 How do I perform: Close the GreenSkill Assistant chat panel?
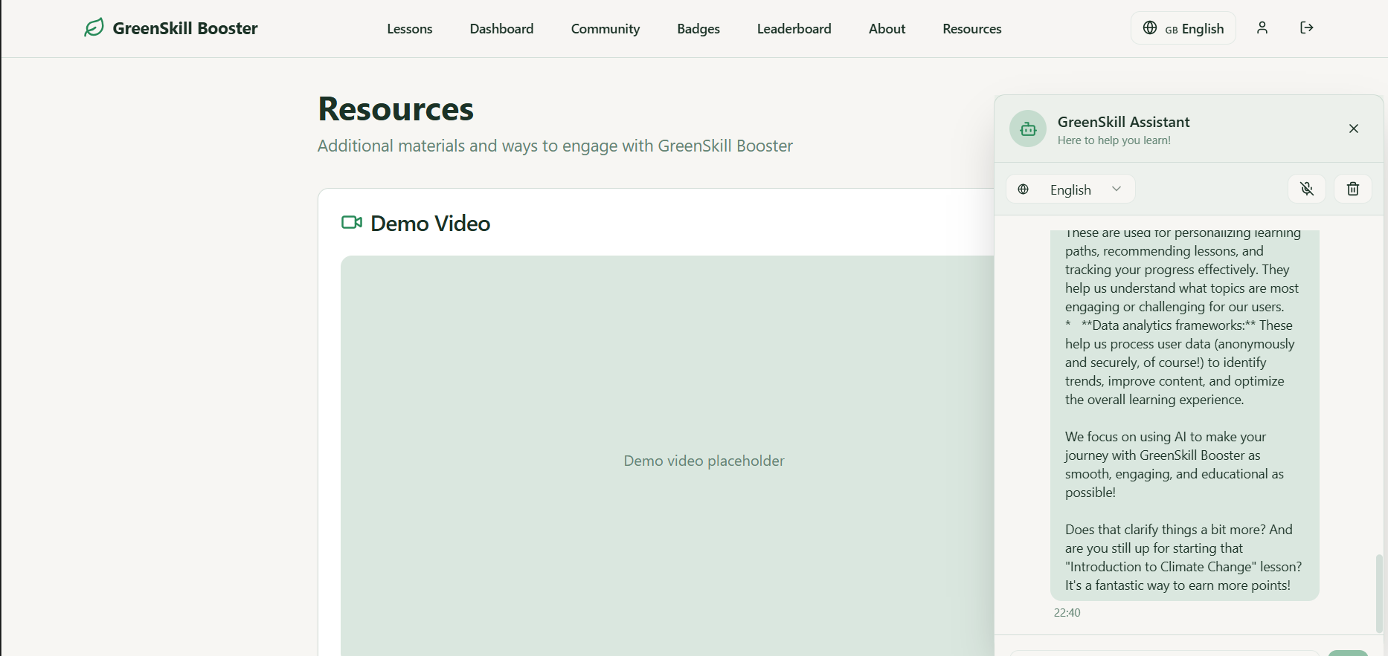(x=1354, y=129)
